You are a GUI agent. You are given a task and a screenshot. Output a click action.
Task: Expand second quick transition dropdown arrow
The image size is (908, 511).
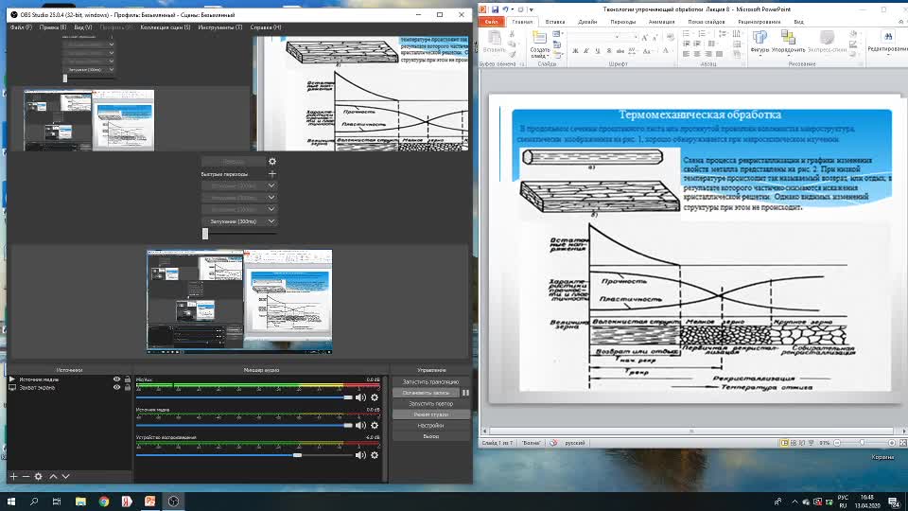[271, 198]
